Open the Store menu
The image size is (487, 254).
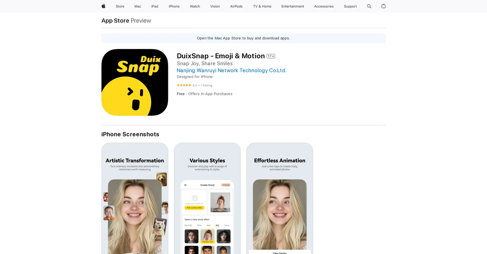120,6
